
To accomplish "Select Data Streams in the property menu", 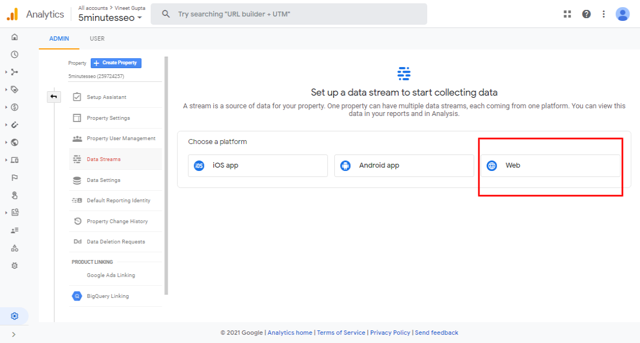I will point(102,159).
